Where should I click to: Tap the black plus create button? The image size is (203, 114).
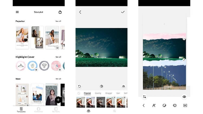58,100
